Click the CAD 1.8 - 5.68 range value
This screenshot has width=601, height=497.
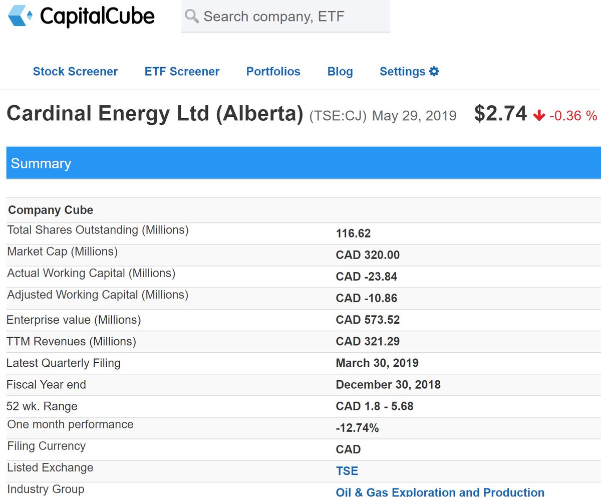(375, 406)
